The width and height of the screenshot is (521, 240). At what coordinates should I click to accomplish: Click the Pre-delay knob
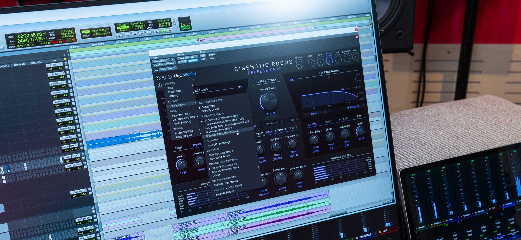point(314,140)
